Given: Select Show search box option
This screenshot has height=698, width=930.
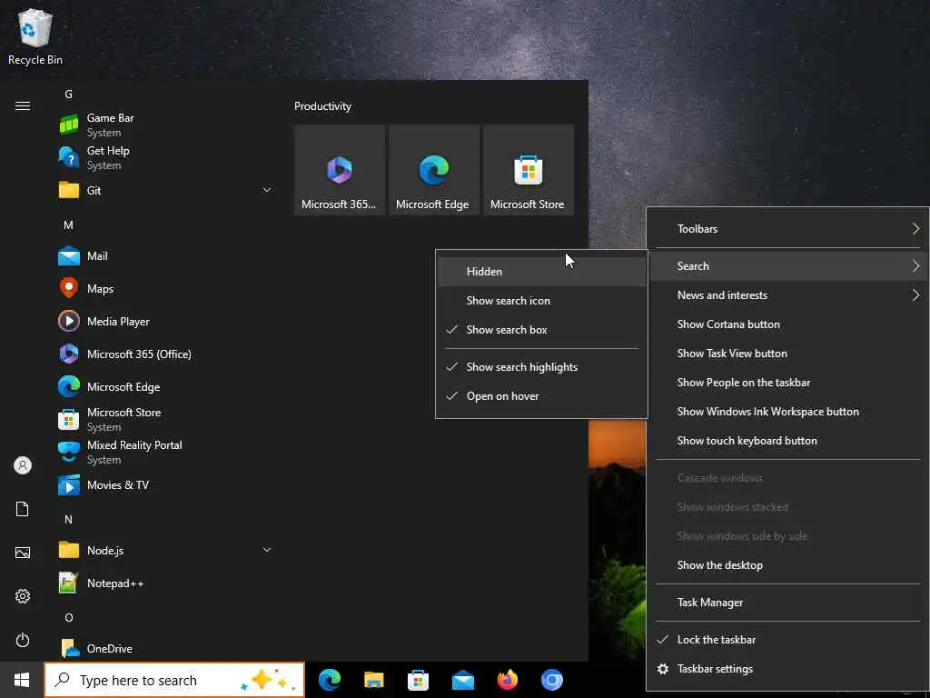Looking at the screenshot, I should pyautogui.click(x=541, y=330).
